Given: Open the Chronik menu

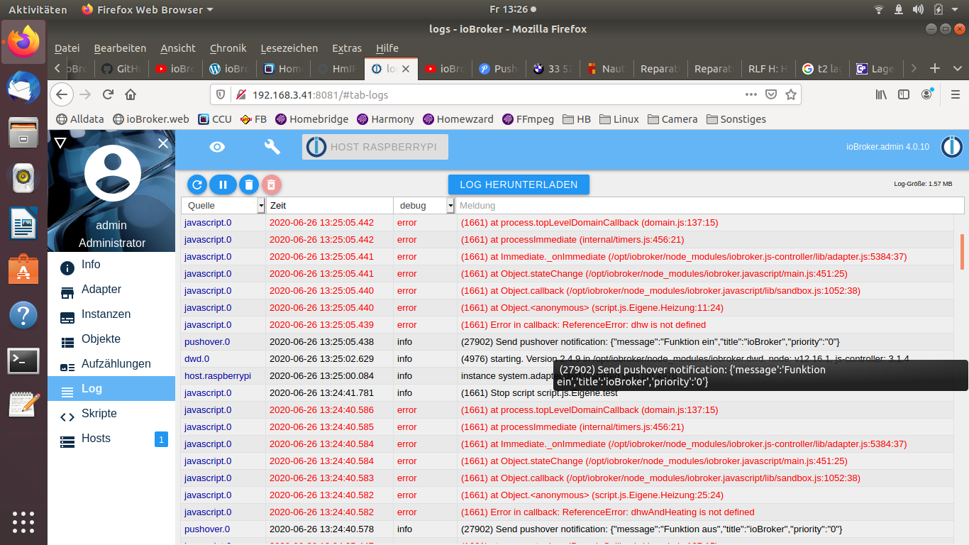Looking at the screenshot, I should coord(228,48).
